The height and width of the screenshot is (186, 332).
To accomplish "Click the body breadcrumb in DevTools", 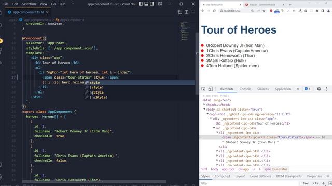I will (x=214, y=169).
